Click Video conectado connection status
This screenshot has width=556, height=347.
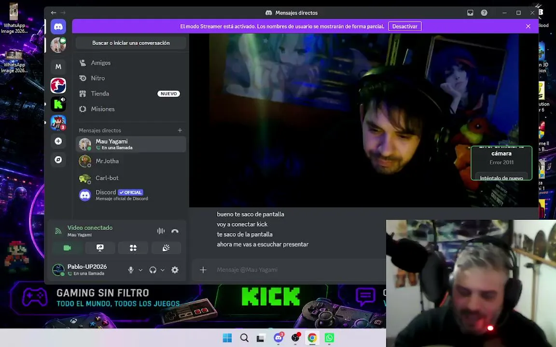pos(90,227)
